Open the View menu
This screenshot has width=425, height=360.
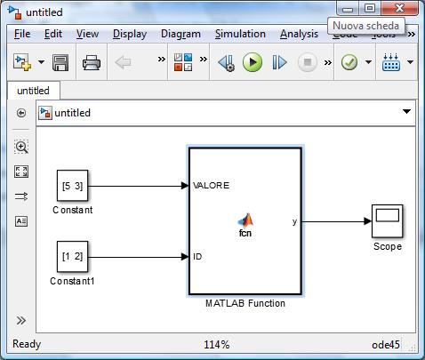[x=87, y=34]
